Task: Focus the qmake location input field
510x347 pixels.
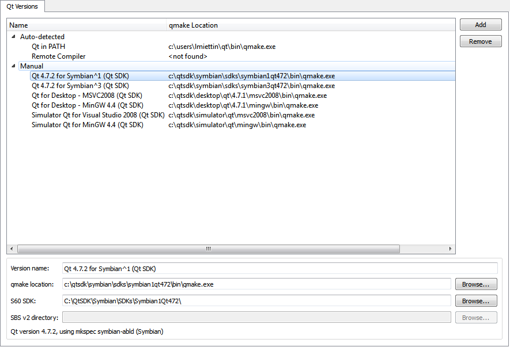Action: coord(256,284)
